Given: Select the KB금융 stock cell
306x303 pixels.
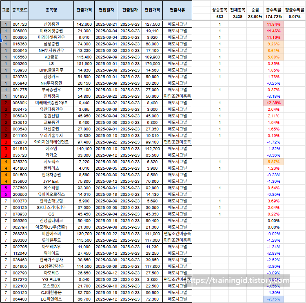Looking at the screenshot, I should pyautogui.click(x=51, y=57).
